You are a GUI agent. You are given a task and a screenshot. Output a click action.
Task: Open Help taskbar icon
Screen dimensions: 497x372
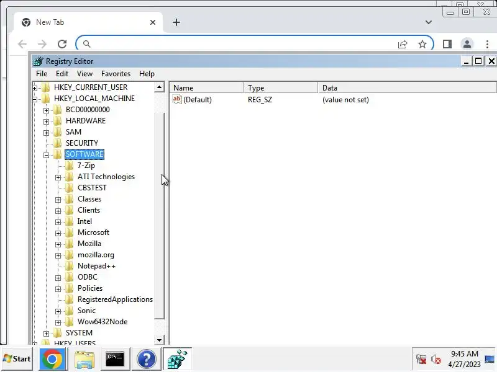pos(146,359)
